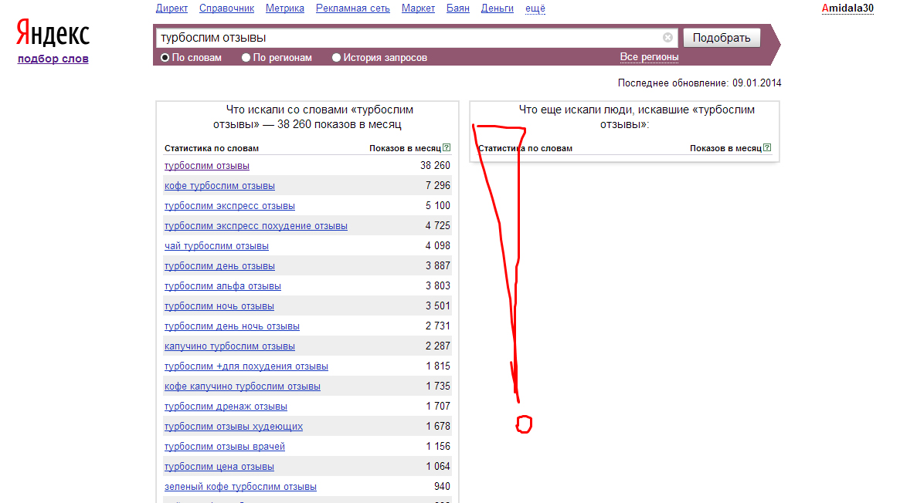Open 'зеленый кофе турбослим отзывы' keyword
The image size is (917, 503).
tap(240, 487)
